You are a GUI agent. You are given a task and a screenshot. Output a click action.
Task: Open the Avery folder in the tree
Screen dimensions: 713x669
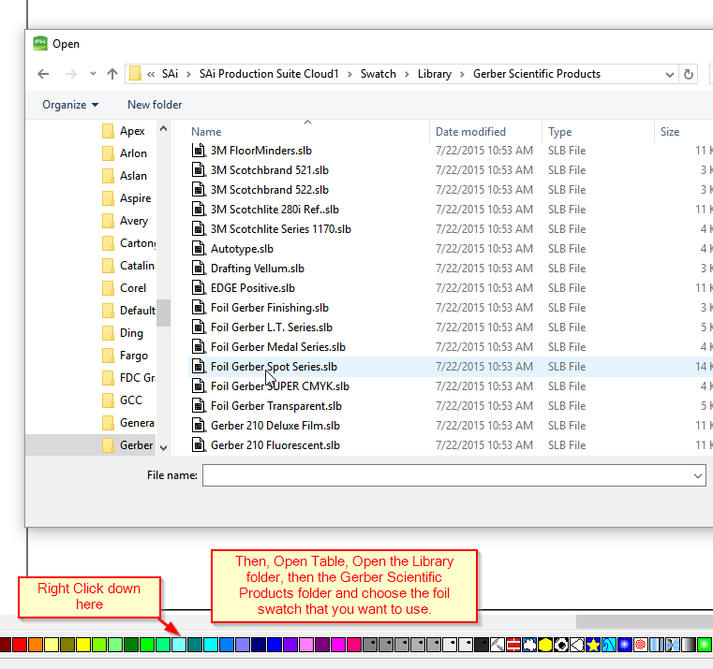click(134, 221)
